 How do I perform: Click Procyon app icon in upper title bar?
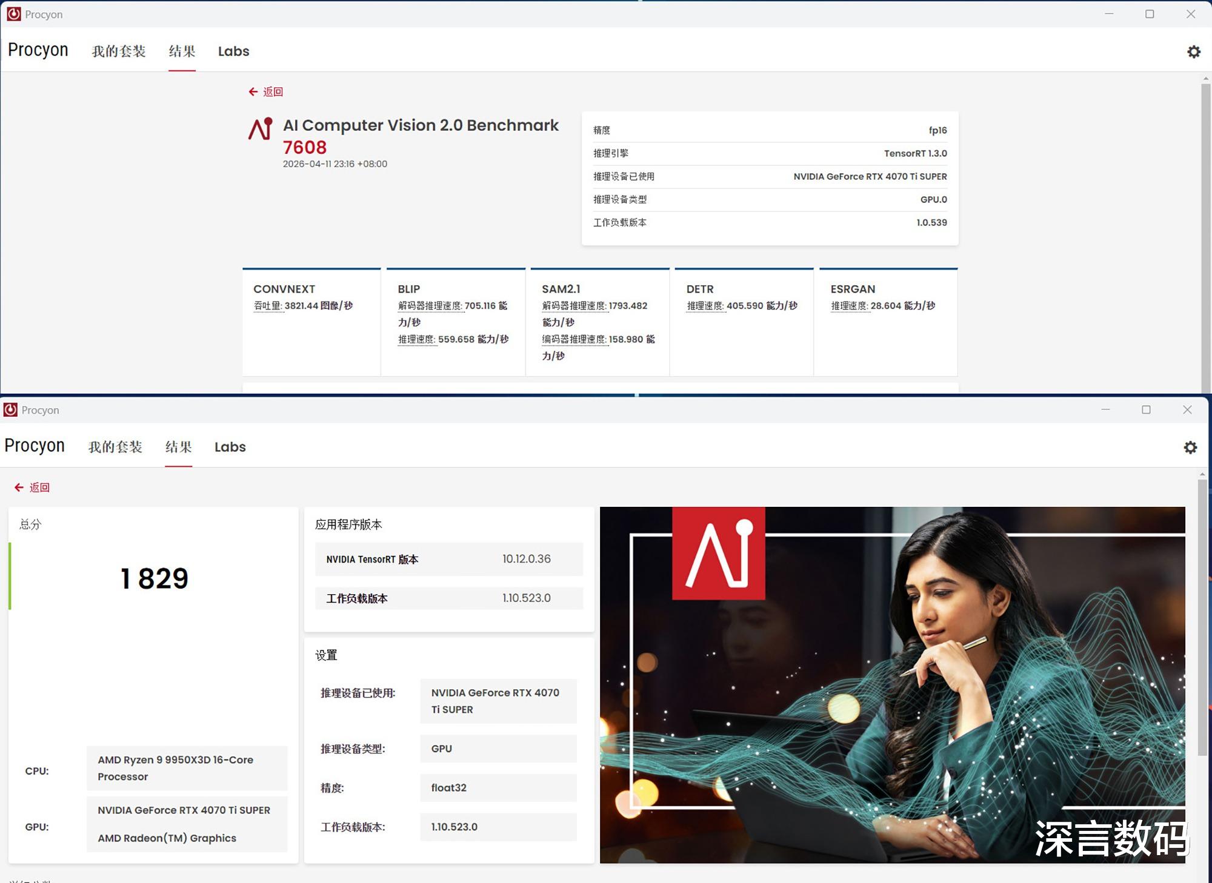pos(13,14)
